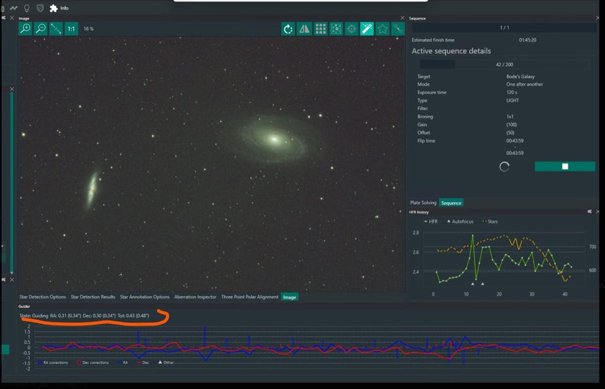Image resolution: width=605 pixels, height=389 pixels.
Task: Toggle the star detection star icon
Action: click(x=382, y=28)
